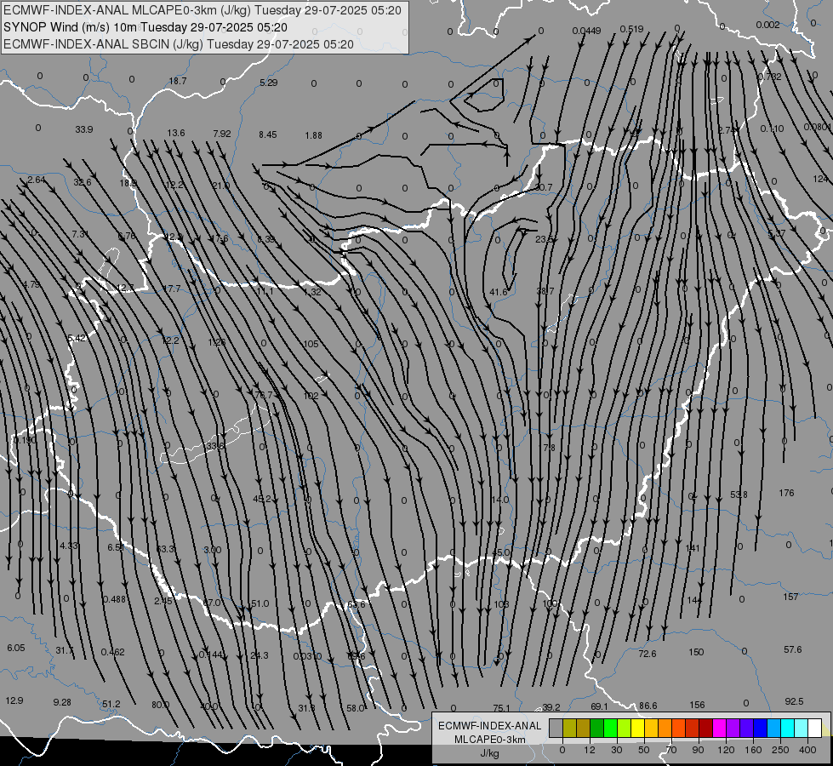Screen dimensions: 833x766
Task: Select map value 1.88
Action: tap(313, 135)
